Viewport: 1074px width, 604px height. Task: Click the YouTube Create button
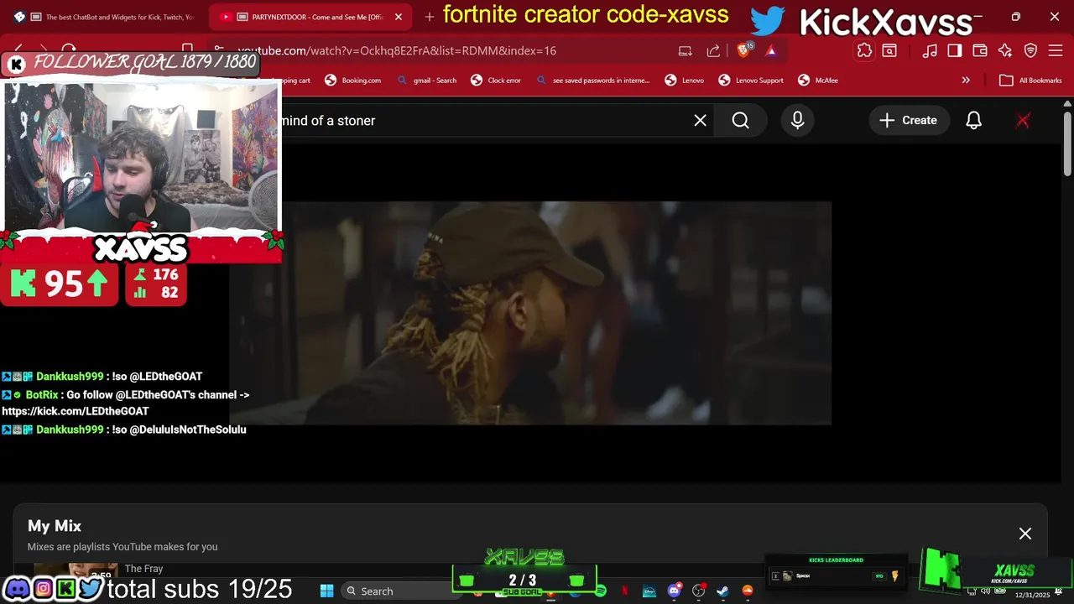[x=908, y=121]
